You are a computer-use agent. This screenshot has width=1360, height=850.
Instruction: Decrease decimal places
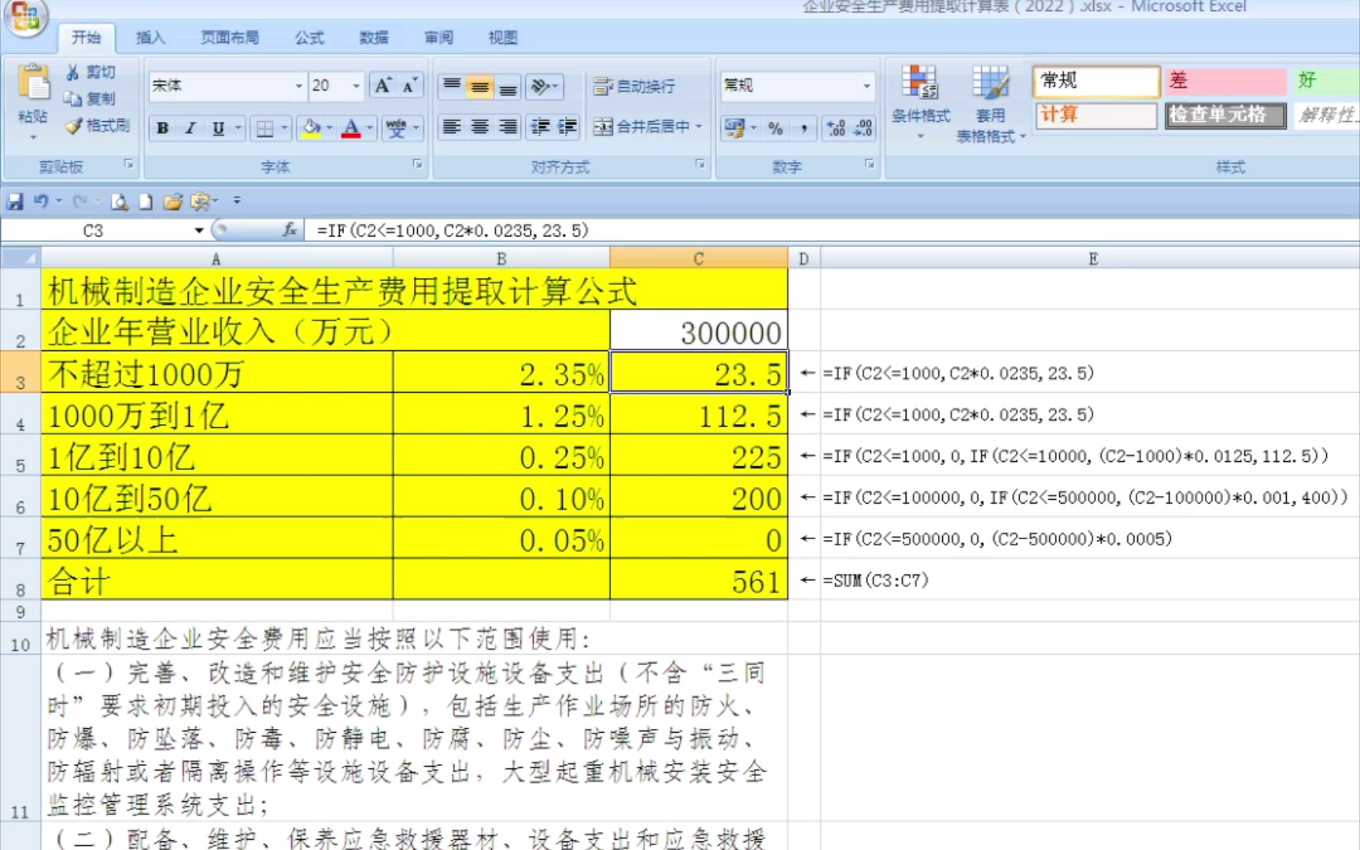(863, 128)
